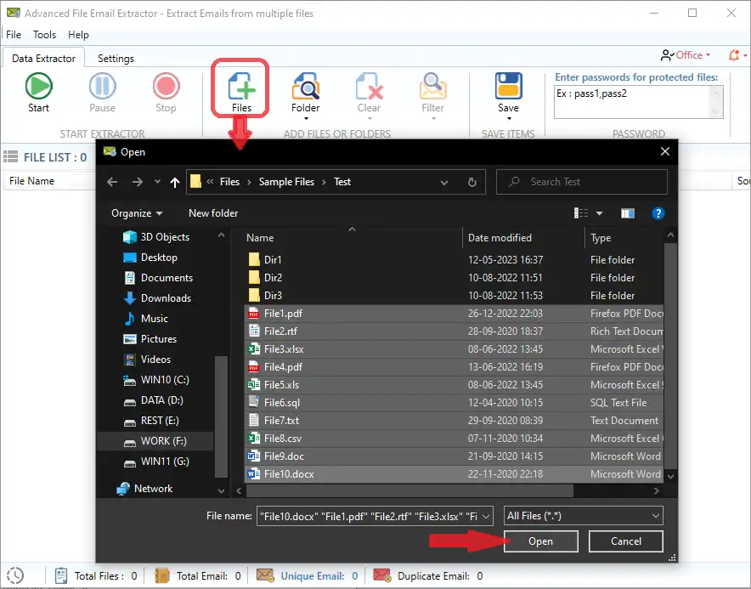The image size is (751, 589).
Task: Expand the address bar path dropdown
Action: tap(444, 182)
